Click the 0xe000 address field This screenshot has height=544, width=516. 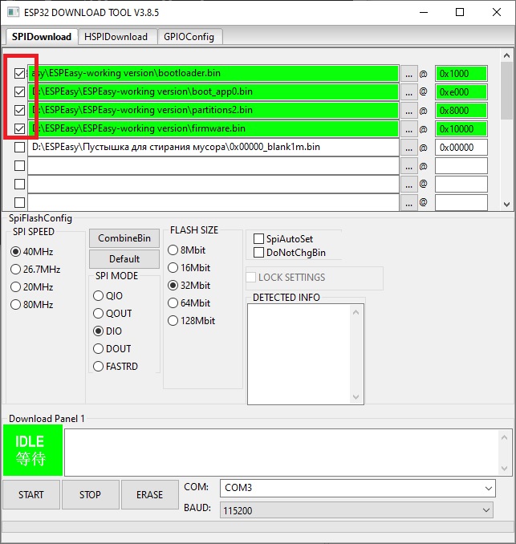[461, 92]
